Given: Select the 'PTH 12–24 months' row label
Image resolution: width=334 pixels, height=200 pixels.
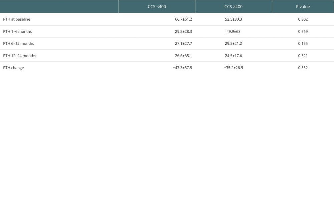Looking at the screenshot, I should pos(20,56).
